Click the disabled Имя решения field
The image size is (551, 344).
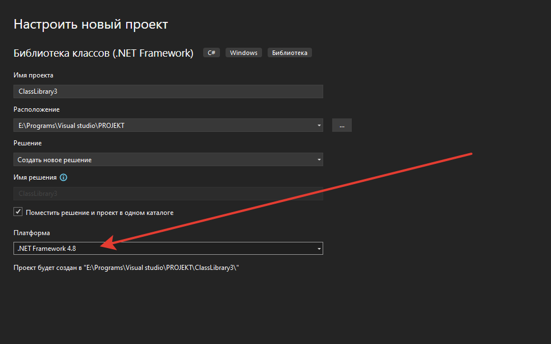coord(168,194)
